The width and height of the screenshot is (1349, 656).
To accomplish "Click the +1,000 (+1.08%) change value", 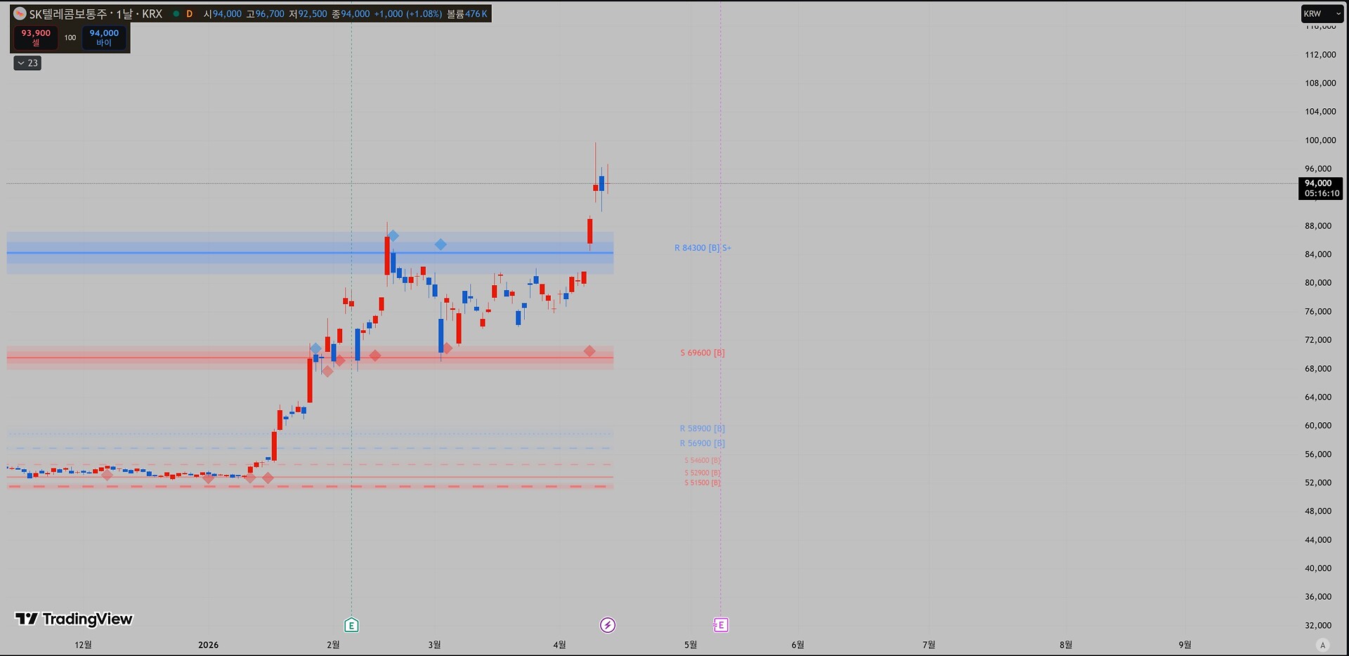I will click(408, 13).
